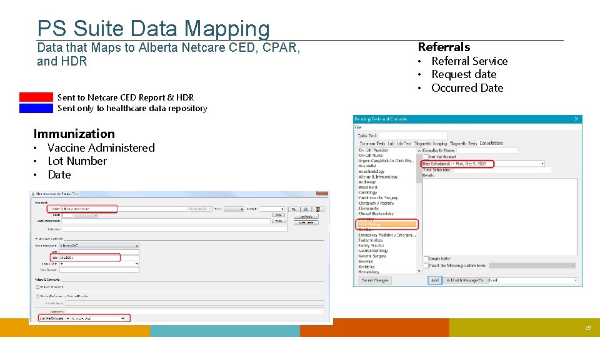This screenshot has height=337, width=600.
Task: Click the Add button in the consults window
Action: [x=435, y=280]
